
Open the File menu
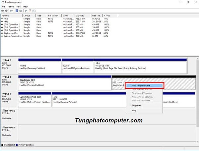pyautogui.click(x=3, y=7)
